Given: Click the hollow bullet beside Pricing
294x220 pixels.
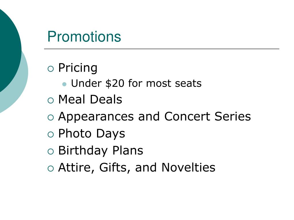Looking at the screenshot, I should 51,69.
